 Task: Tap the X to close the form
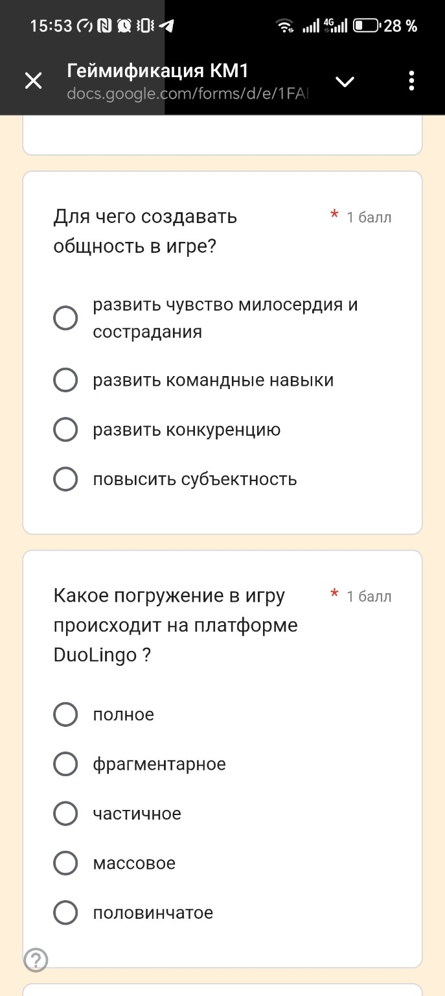pos(33,81)
